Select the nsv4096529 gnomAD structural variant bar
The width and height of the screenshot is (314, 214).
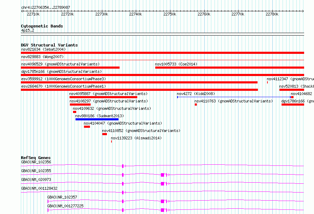tap(70, 68)
